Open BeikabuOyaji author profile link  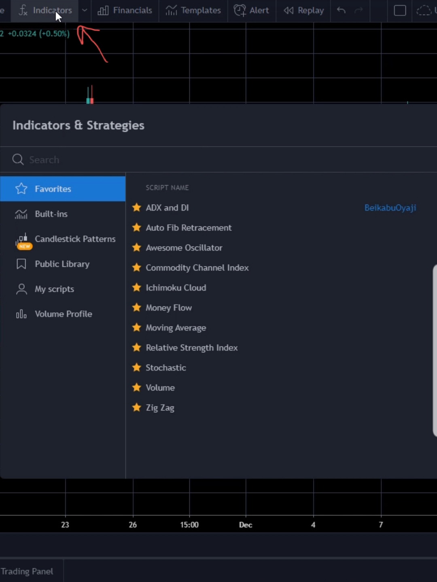click(x=390, y=208)
